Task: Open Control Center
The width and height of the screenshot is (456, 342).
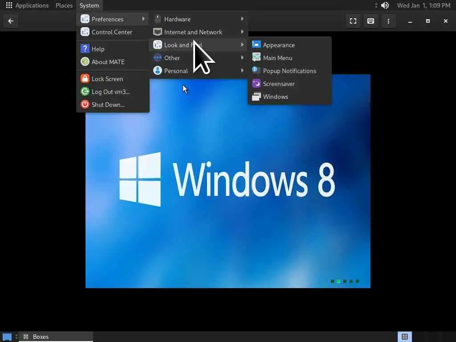Action: click(x=113, y=32)
